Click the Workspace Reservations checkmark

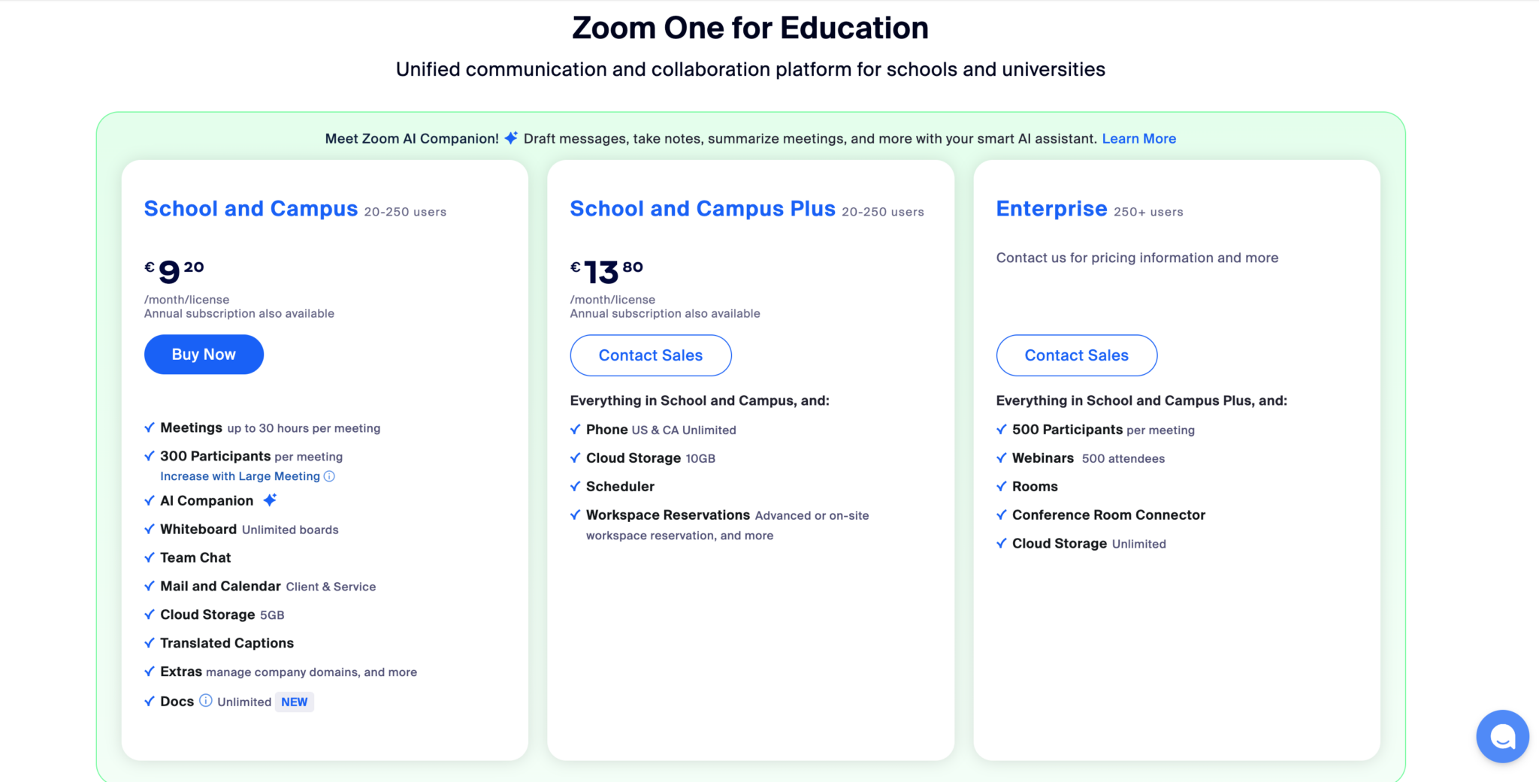click(x=575, y=515)
